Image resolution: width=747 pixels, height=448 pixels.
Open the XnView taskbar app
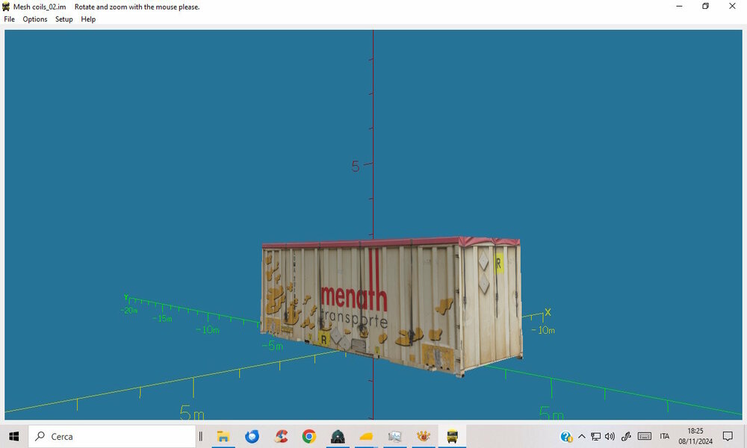tap(423, 436)
